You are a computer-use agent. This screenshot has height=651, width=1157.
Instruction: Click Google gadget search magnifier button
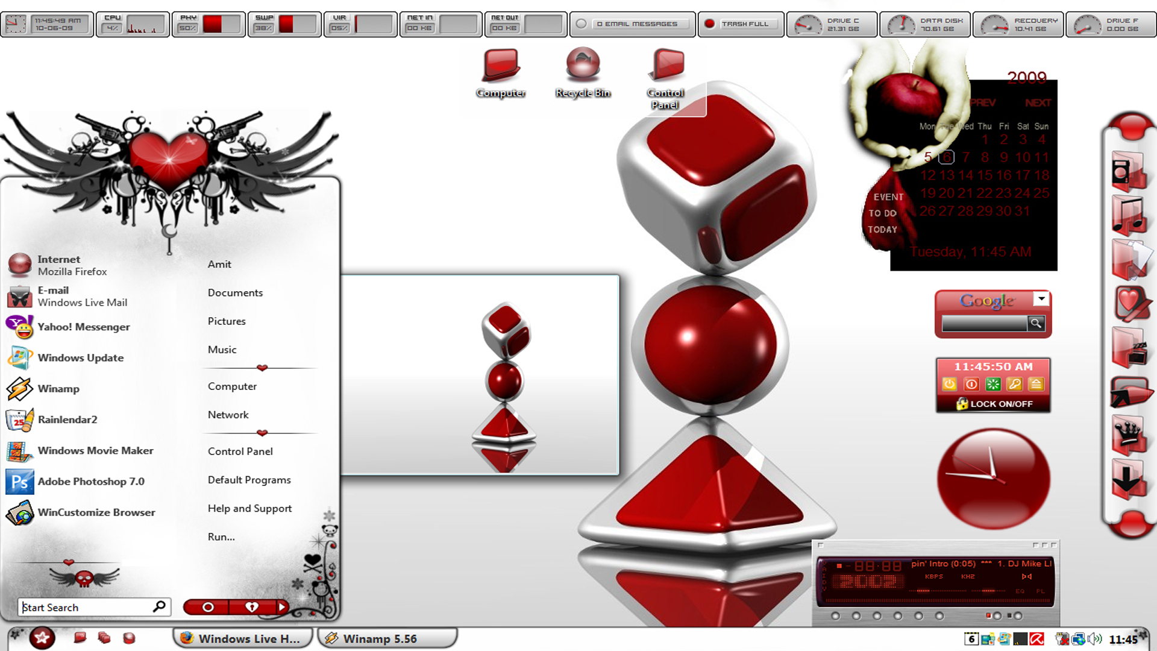(x=1036, y=323)
